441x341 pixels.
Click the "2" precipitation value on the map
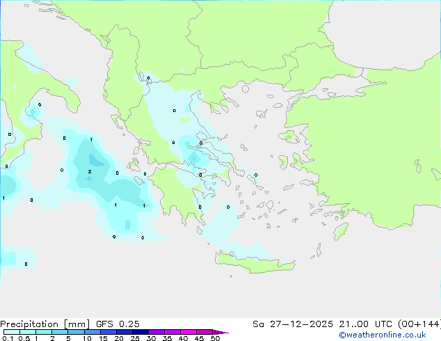[90, 171]
